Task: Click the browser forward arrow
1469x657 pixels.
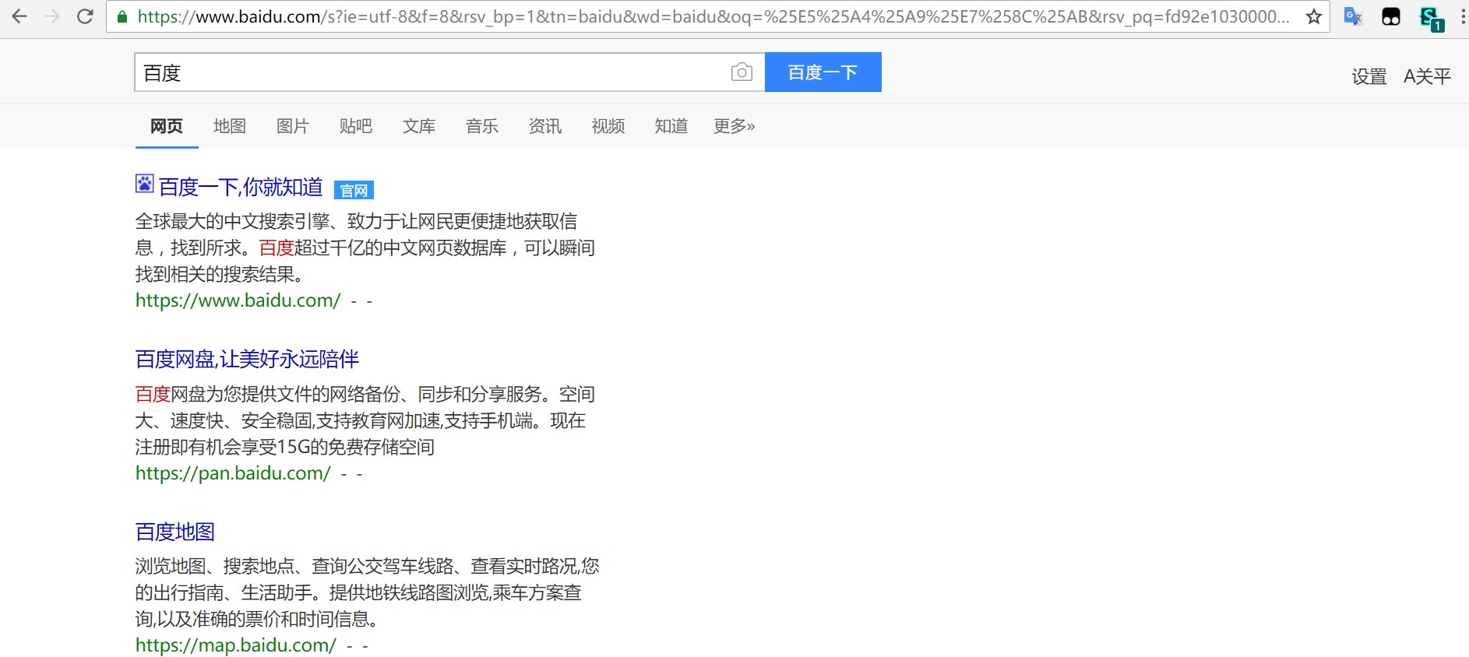Action: (x=52, y=16)
